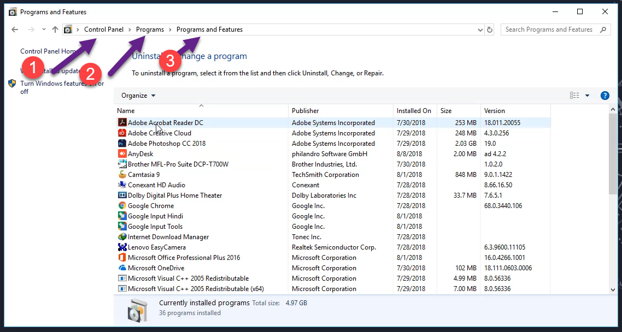Click the refresh button in address bar
622x332 pixels.
click(490, 29)
